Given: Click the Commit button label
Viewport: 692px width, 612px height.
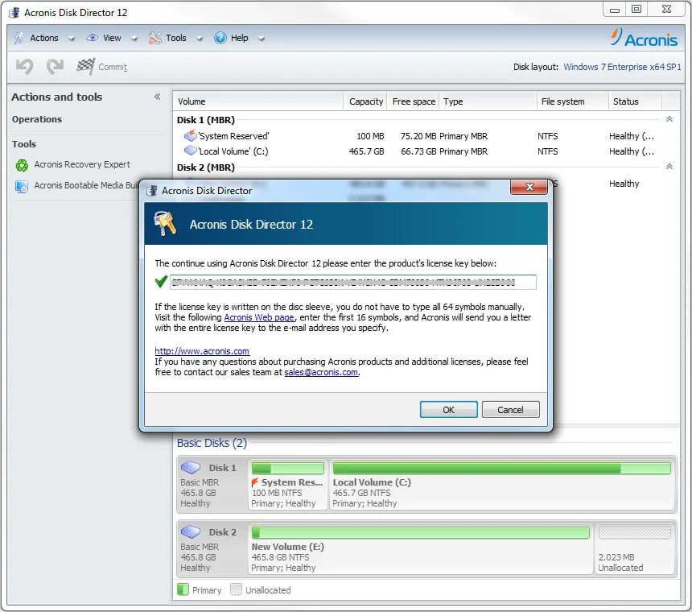Looking at the screenshot, I should tap(113, 67).
